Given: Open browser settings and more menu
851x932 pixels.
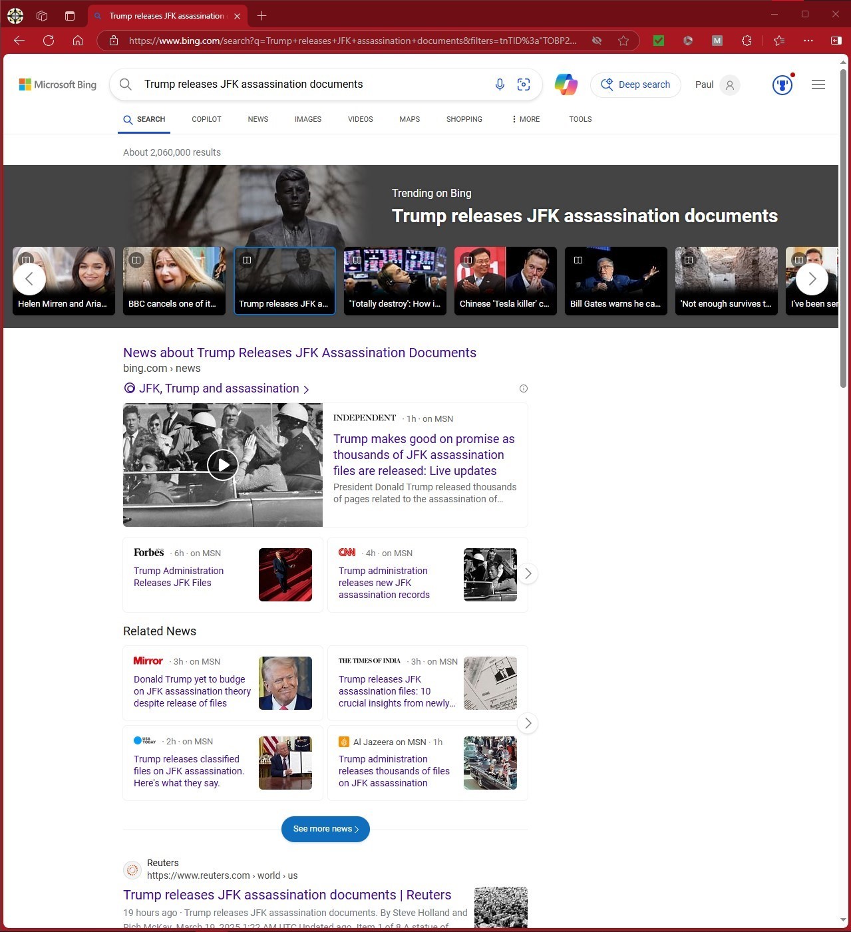Looking at the screenshot, I should (808, 41).
